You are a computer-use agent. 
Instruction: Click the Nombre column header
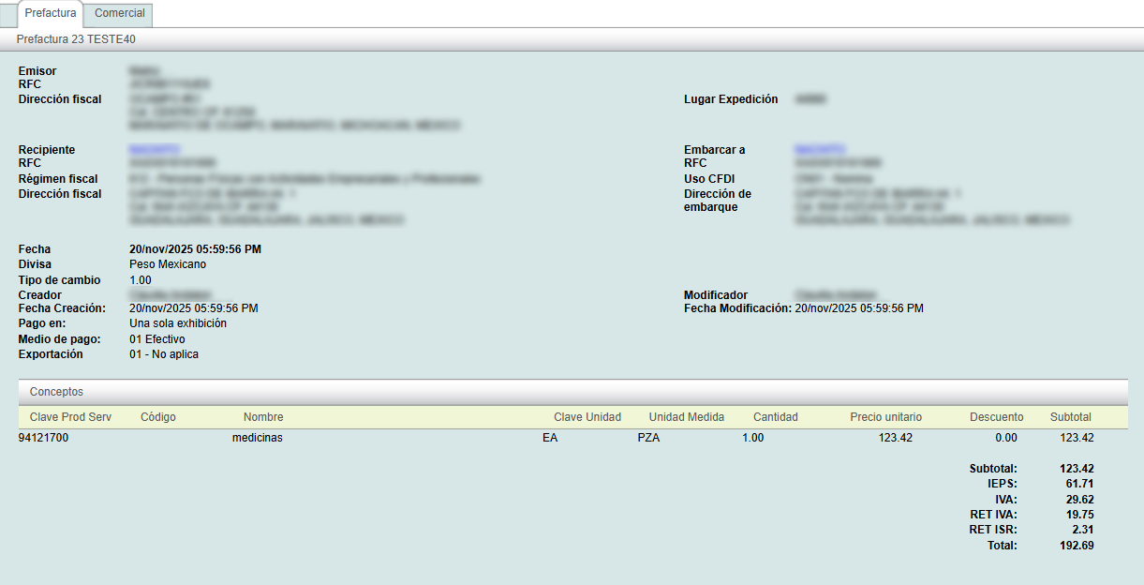(x=263, y=417)
